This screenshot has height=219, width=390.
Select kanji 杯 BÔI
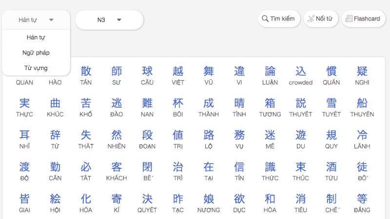tap(178, 108)
